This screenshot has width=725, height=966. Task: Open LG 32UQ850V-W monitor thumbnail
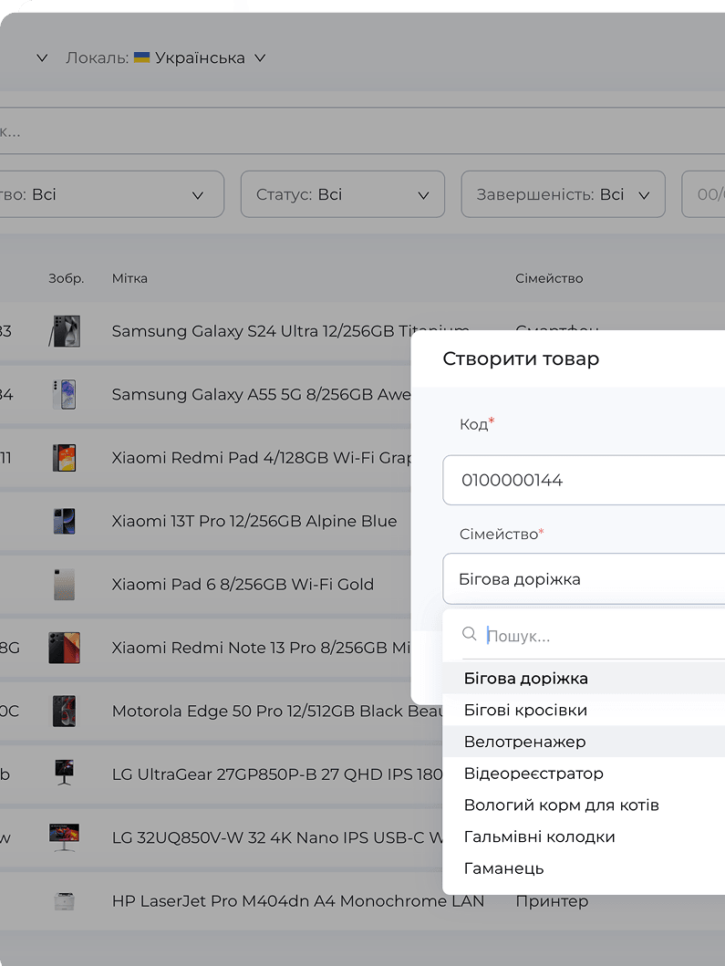point(64,837)
